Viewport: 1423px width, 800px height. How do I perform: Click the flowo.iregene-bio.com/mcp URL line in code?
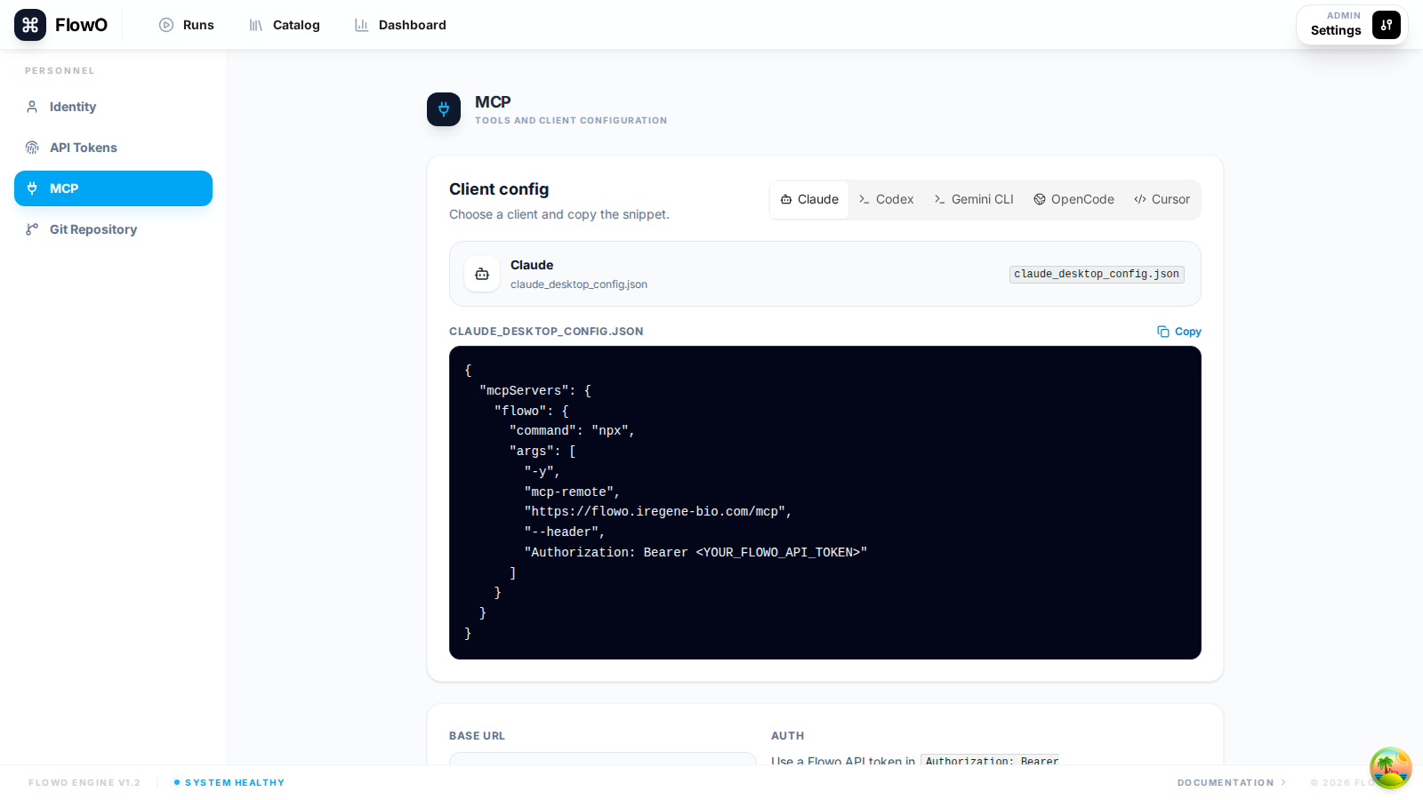pos(657,512)
